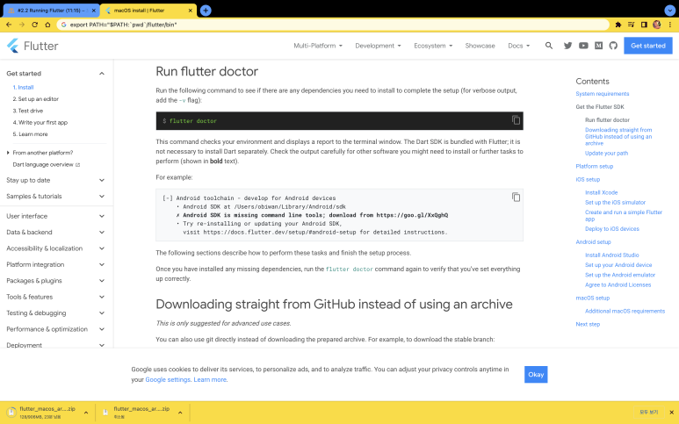Expand the Testing & debugging section
The width and height of the screenshot is (679, 424).
(56, 313)
